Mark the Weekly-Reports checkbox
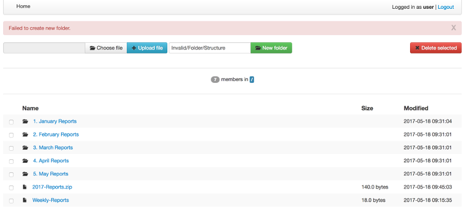Viewport: 466px width, 215px height. (11, 201)
